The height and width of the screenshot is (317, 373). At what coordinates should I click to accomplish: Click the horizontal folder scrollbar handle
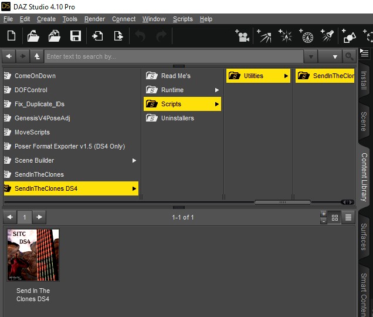[283, 202]
